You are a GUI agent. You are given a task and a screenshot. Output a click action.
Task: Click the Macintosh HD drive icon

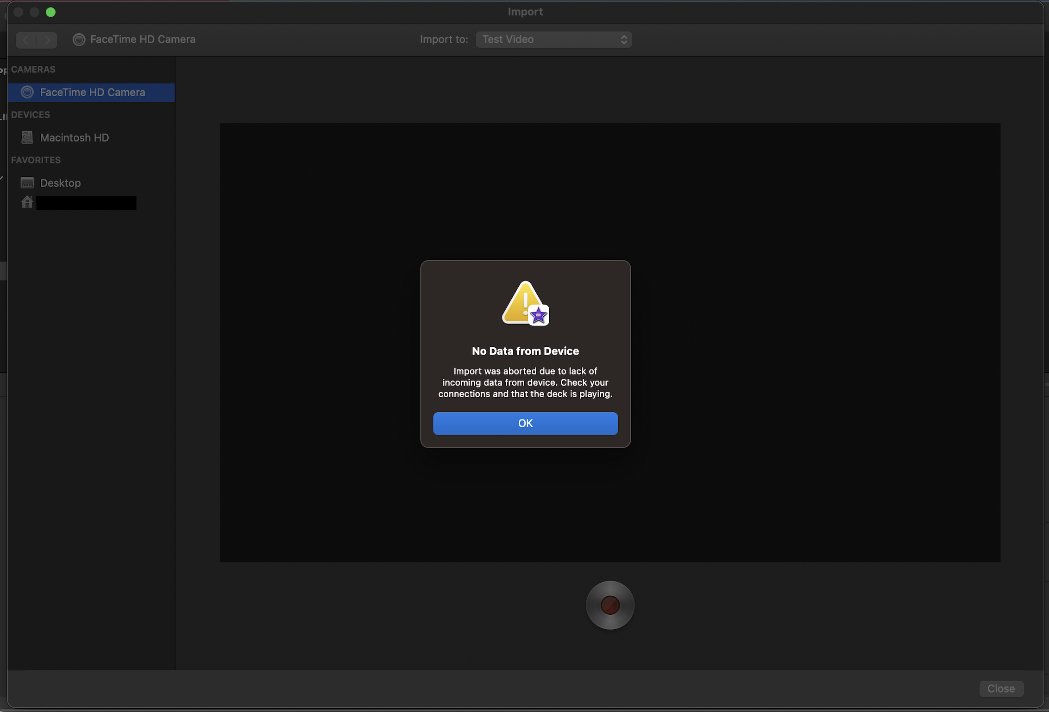(x=27, y=137)
